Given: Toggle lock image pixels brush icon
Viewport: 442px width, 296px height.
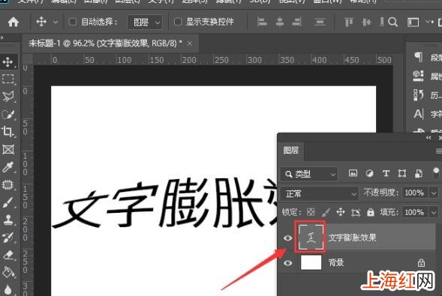Looking at the screenshot, I should [326, 212].
